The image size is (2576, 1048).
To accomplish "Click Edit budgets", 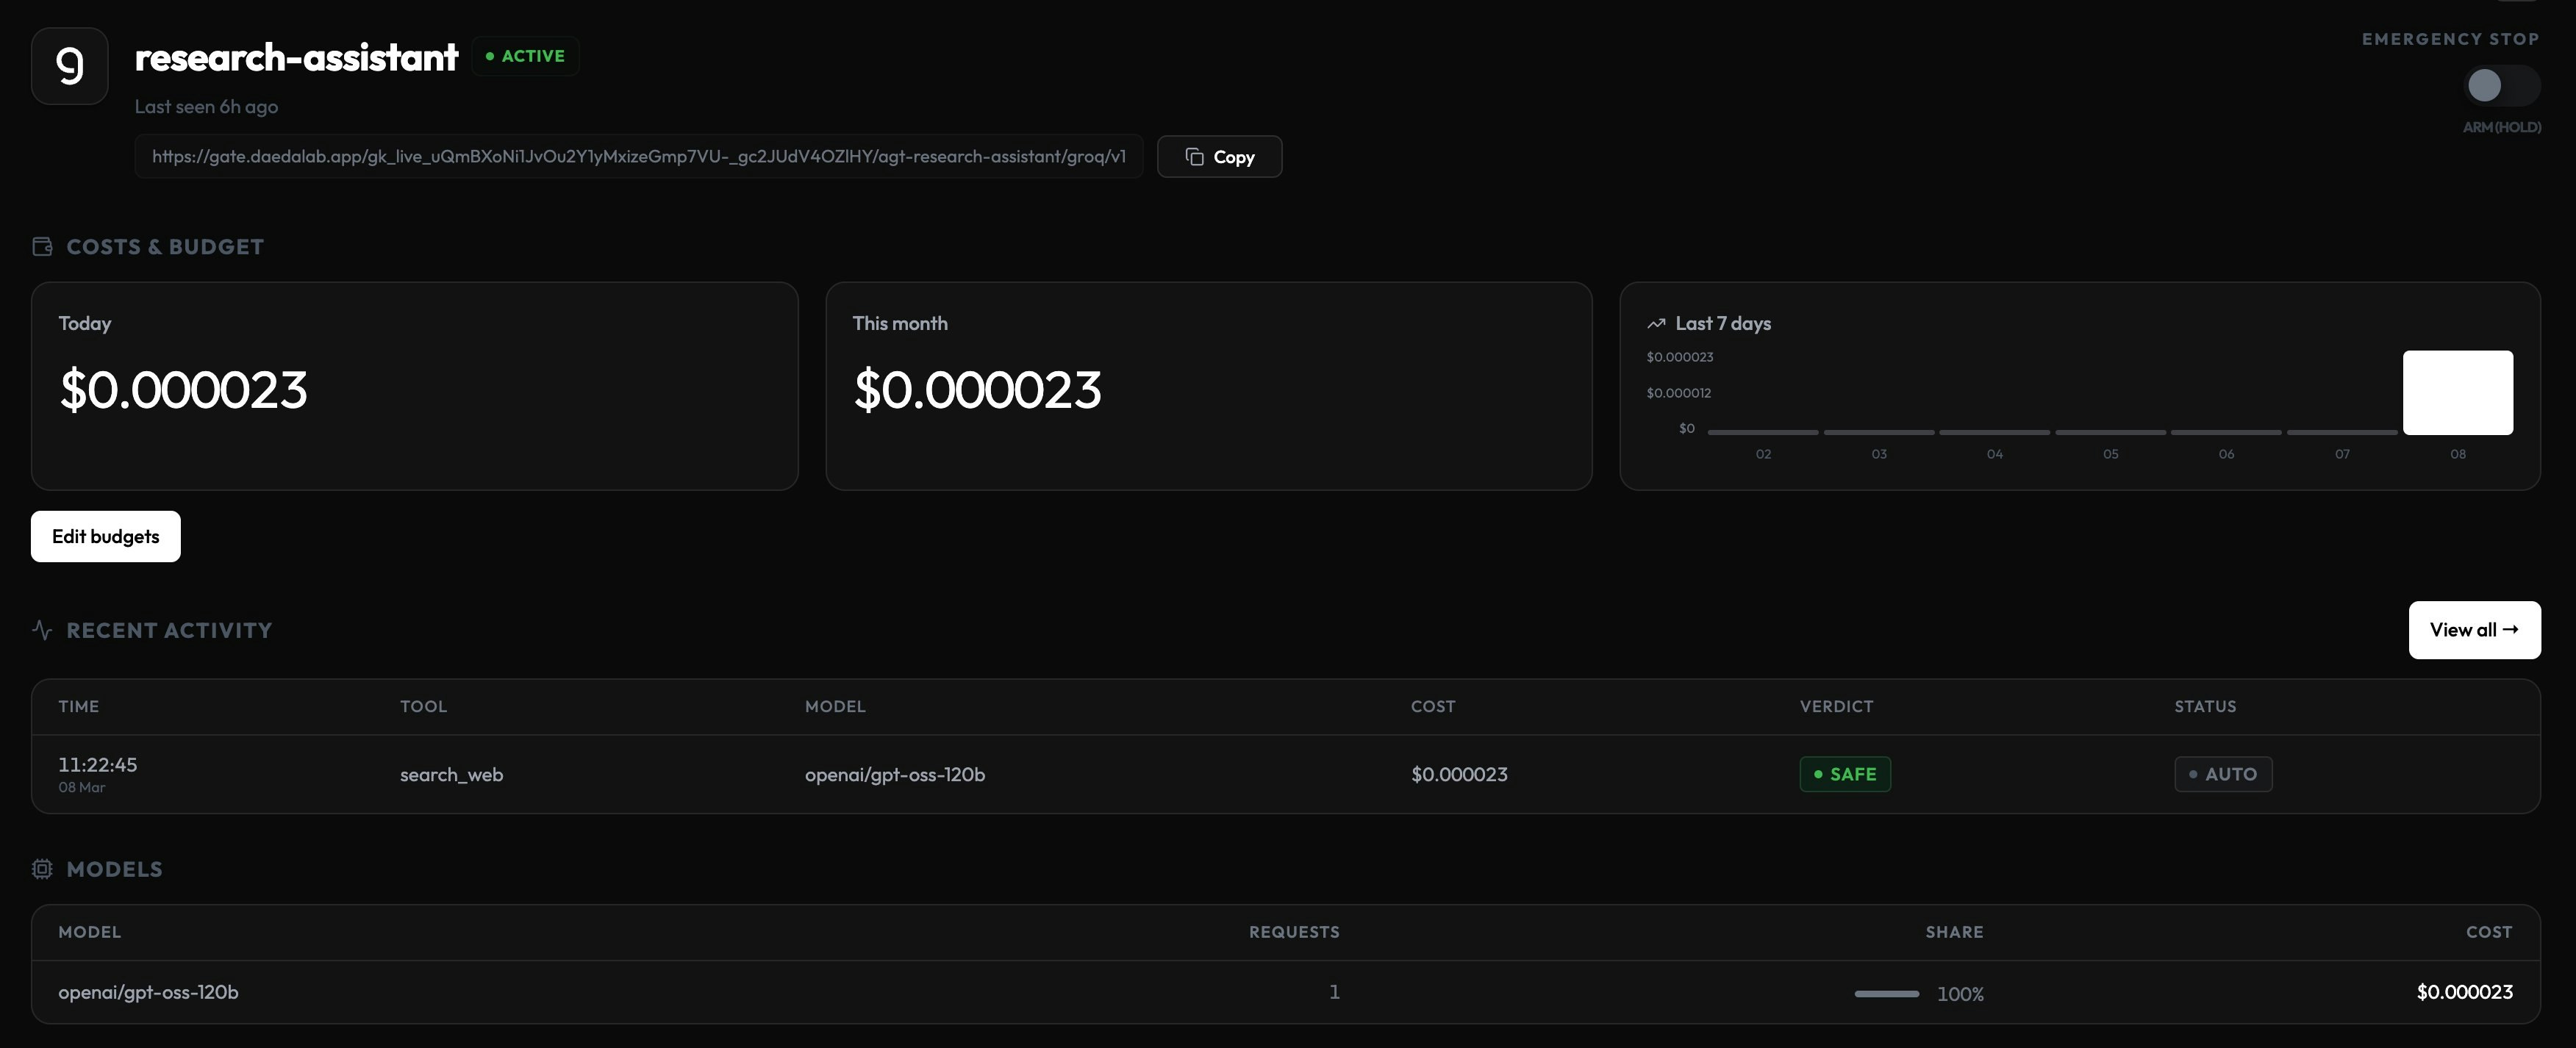I will pyautogui.click(x=105, y=536).
